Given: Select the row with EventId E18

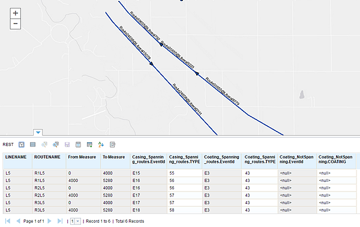Looking at the screenshot, I should pyautogui.click(x=180, y=210).
